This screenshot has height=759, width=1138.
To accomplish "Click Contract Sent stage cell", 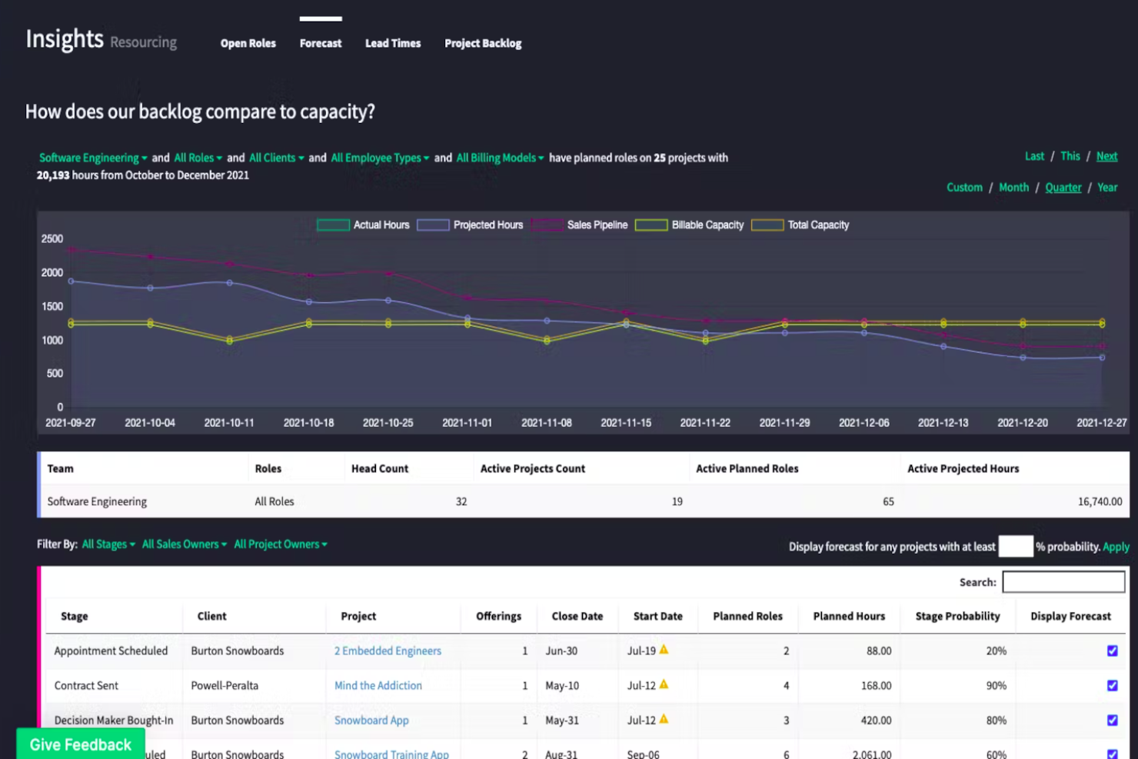I will 86,685.
